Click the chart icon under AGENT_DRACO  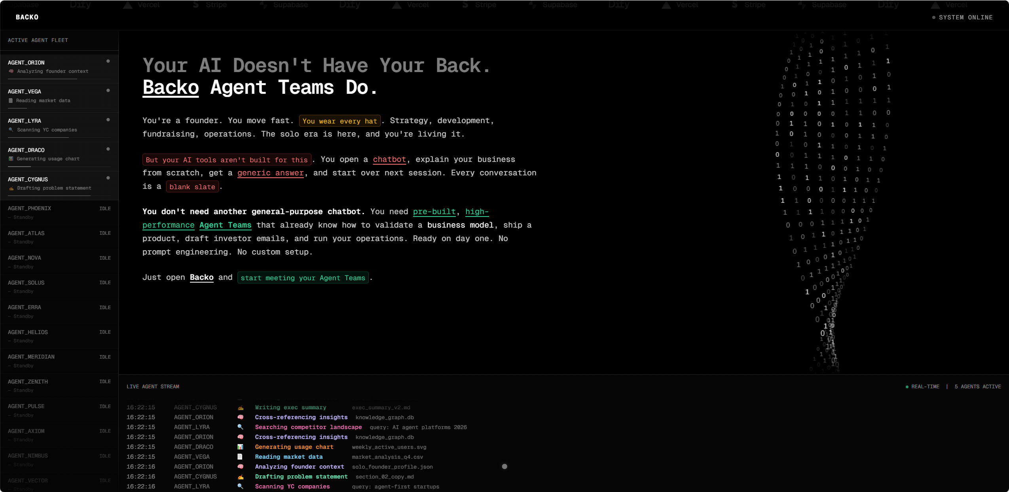point(11,159)
